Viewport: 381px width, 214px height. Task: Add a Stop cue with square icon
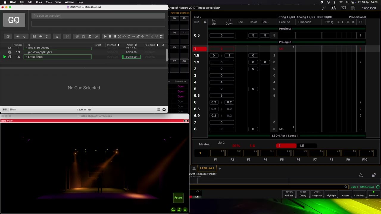[x=110, y=37]
